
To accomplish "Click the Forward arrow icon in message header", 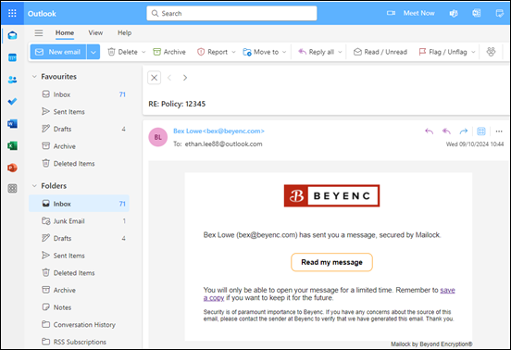I will pos(464,131).
